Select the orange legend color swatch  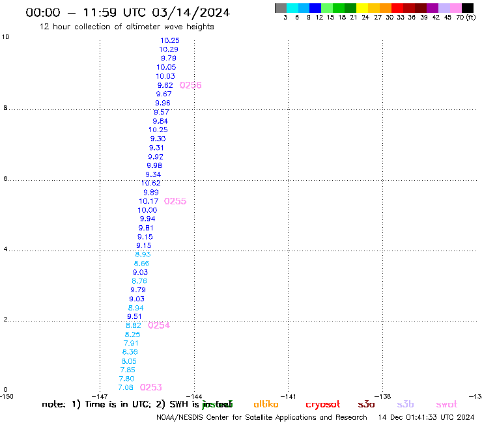[x=386, y=8]
